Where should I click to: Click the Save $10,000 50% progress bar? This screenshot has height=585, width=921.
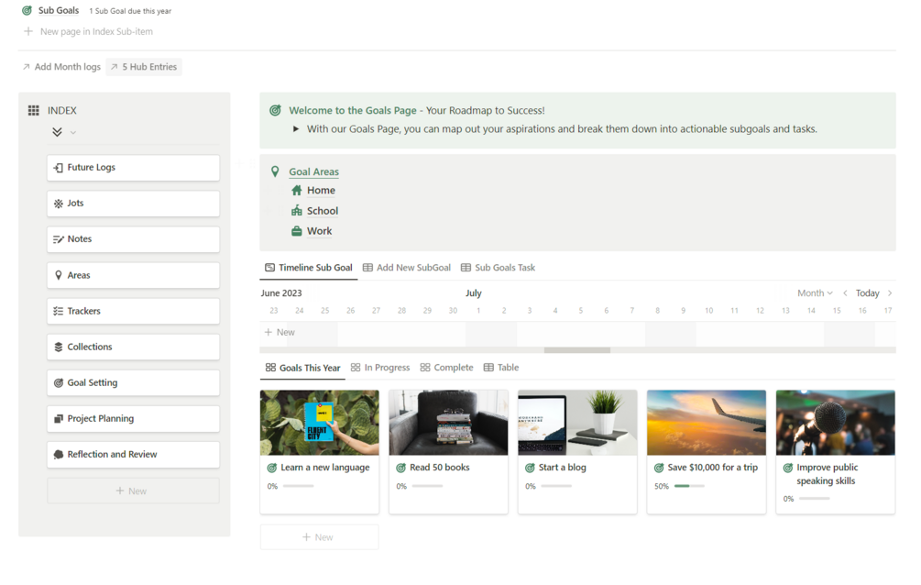pyautogui.click(x=689, y=486)
